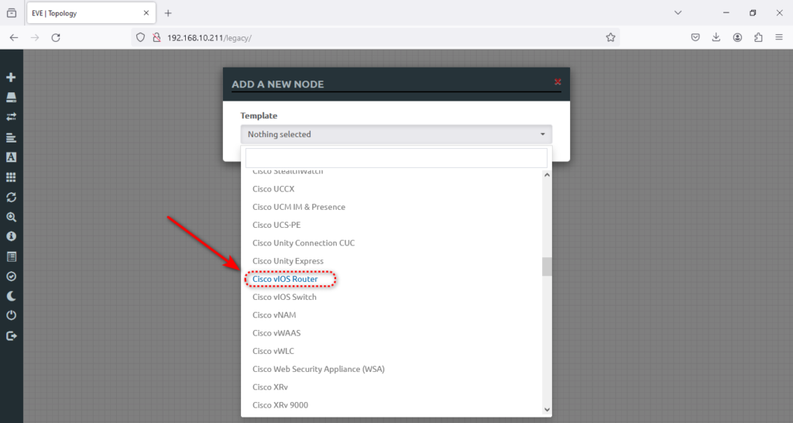
Task: Open the Startup-configs lines icon
Action: (x=11, y=137)
